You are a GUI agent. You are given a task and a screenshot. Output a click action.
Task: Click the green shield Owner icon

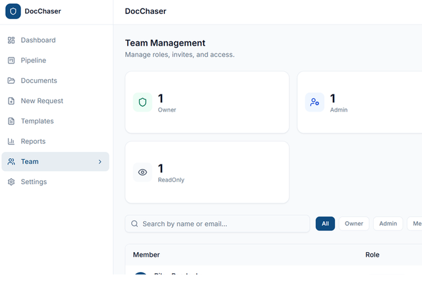click(142, 102)
